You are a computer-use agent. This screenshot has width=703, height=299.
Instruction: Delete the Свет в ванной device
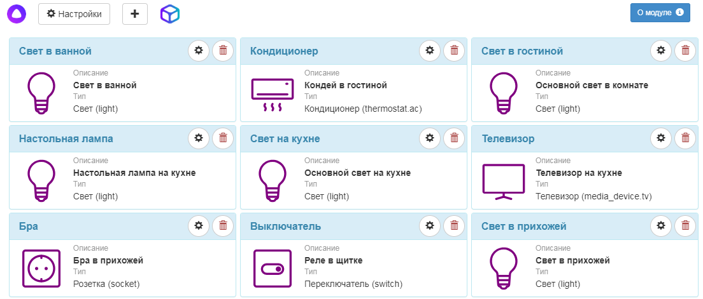[x=222, y=51]
